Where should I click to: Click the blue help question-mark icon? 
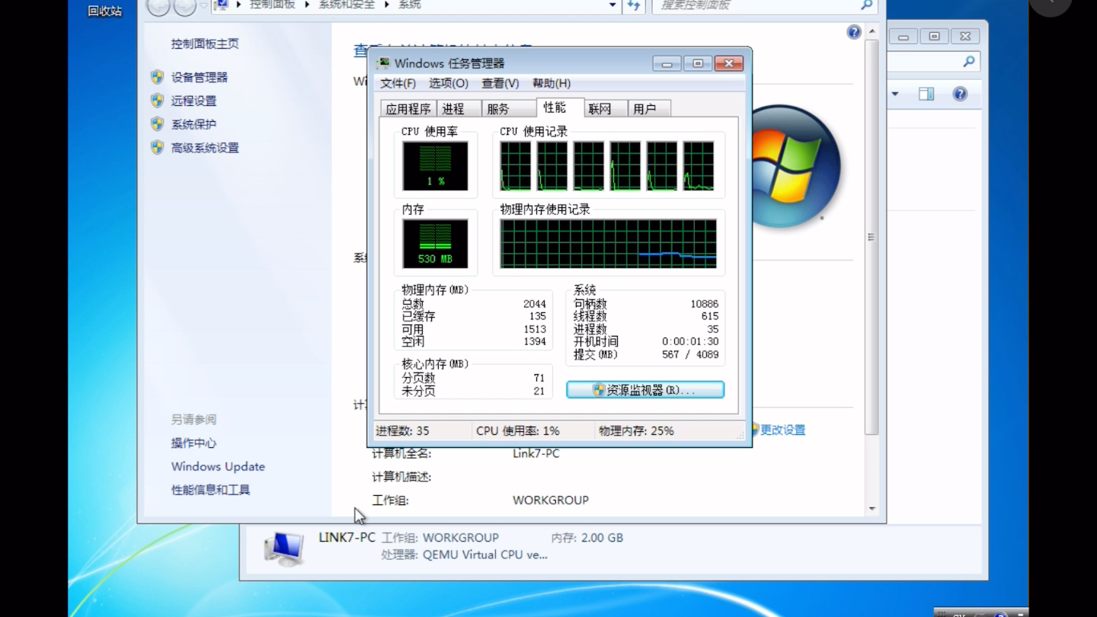click(x=854, y=32)
